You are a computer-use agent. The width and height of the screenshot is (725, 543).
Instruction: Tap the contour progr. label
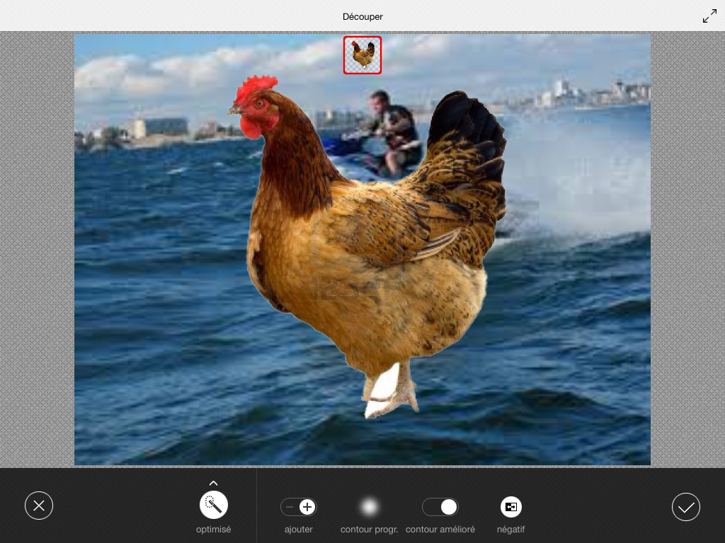pos(369,530)
